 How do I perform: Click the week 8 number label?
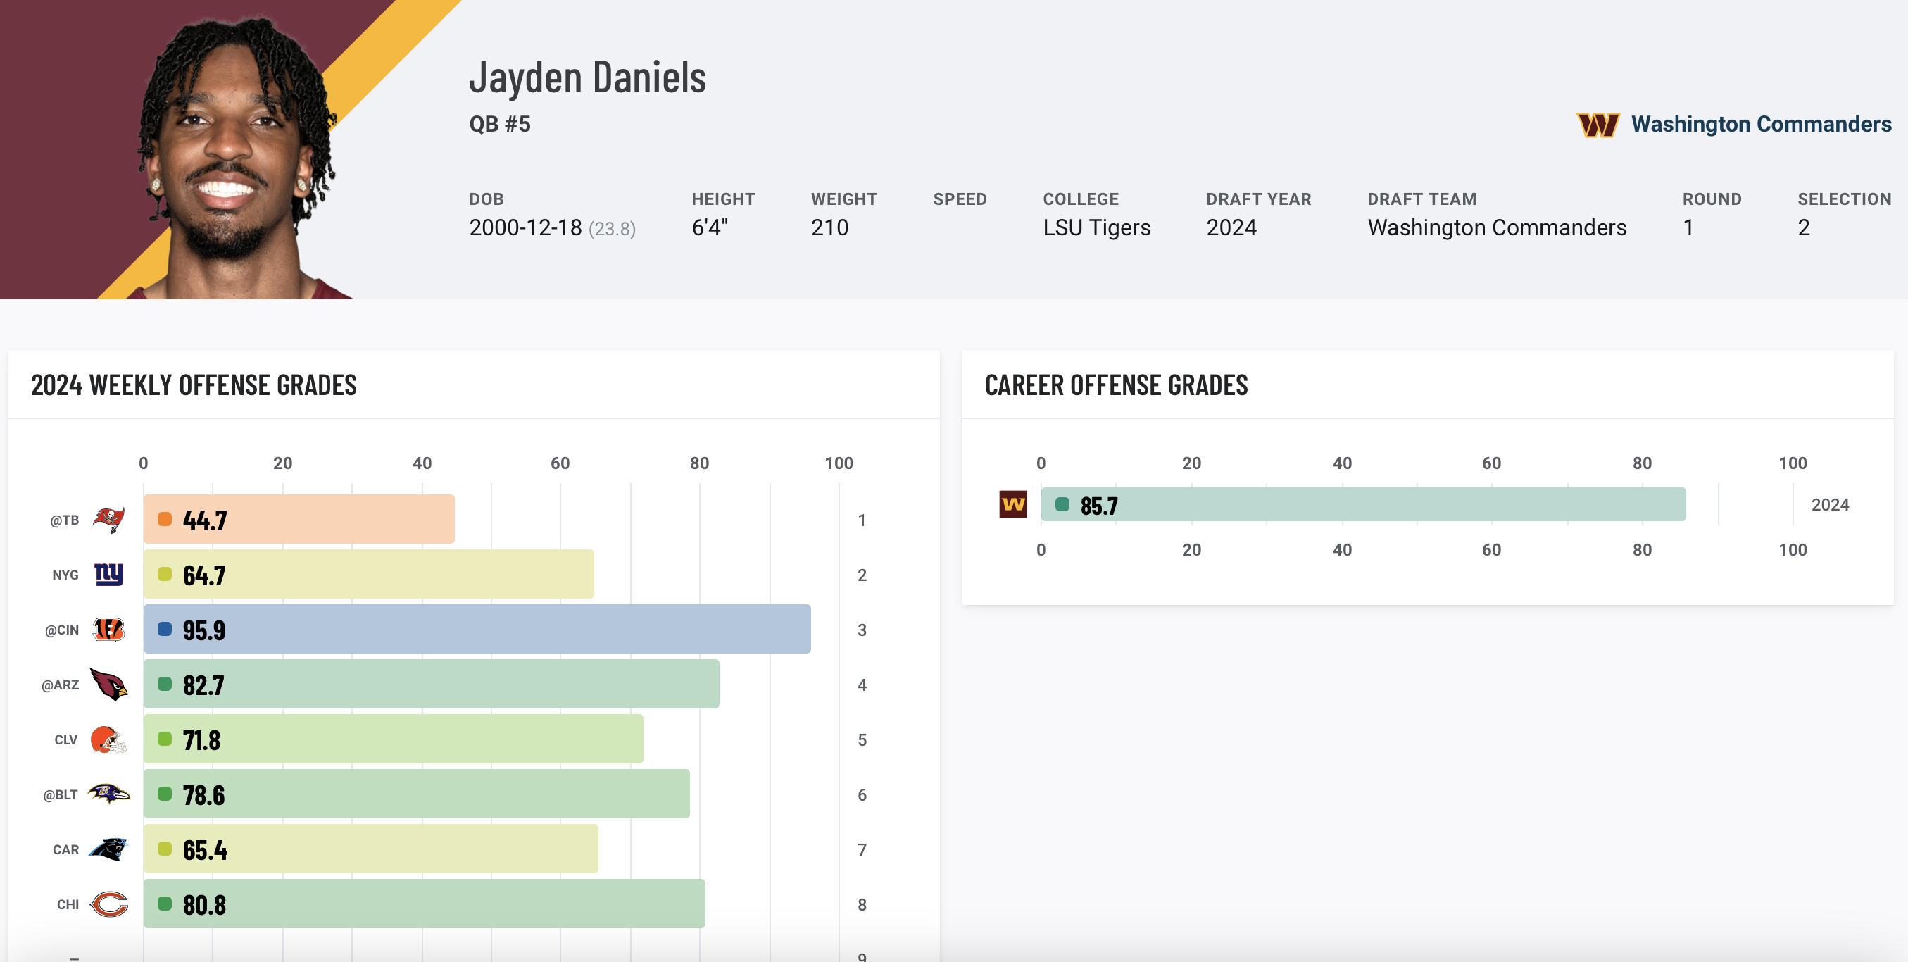click(861, 904)
